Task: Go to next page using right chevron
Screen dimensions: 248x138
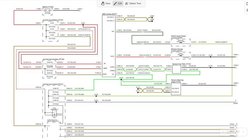Action: tap(243, 132)
